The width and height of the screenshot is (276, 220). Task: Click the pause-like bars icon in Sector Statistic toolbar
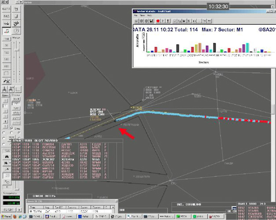[195, 21]
